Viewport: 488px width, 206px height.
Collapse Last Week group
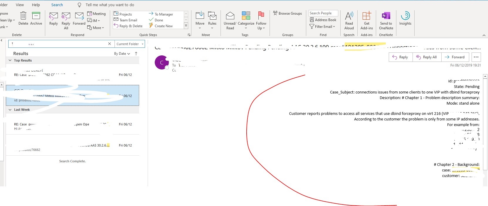point(10,110)
